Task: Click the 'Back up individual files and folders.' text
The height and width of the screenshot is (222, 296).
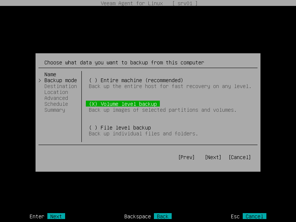Action: [x=143, y=134]
